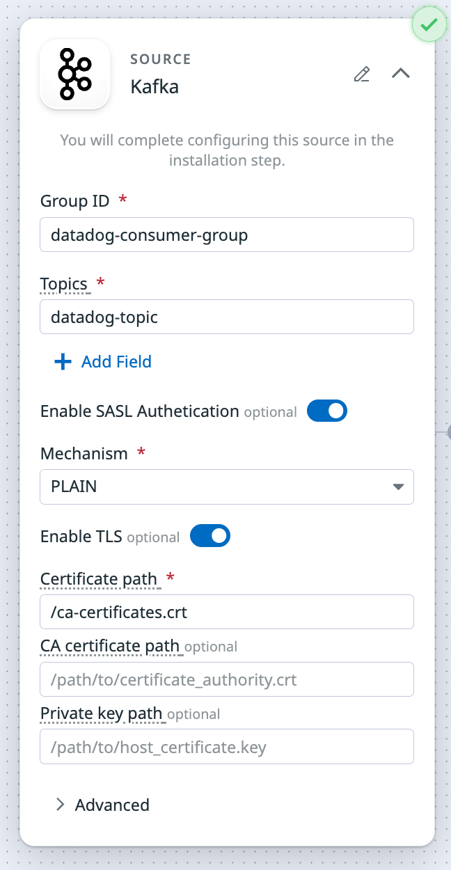451x870 pixels.
Task: Click the Topics label tooltip text
Action: point(64,284)
